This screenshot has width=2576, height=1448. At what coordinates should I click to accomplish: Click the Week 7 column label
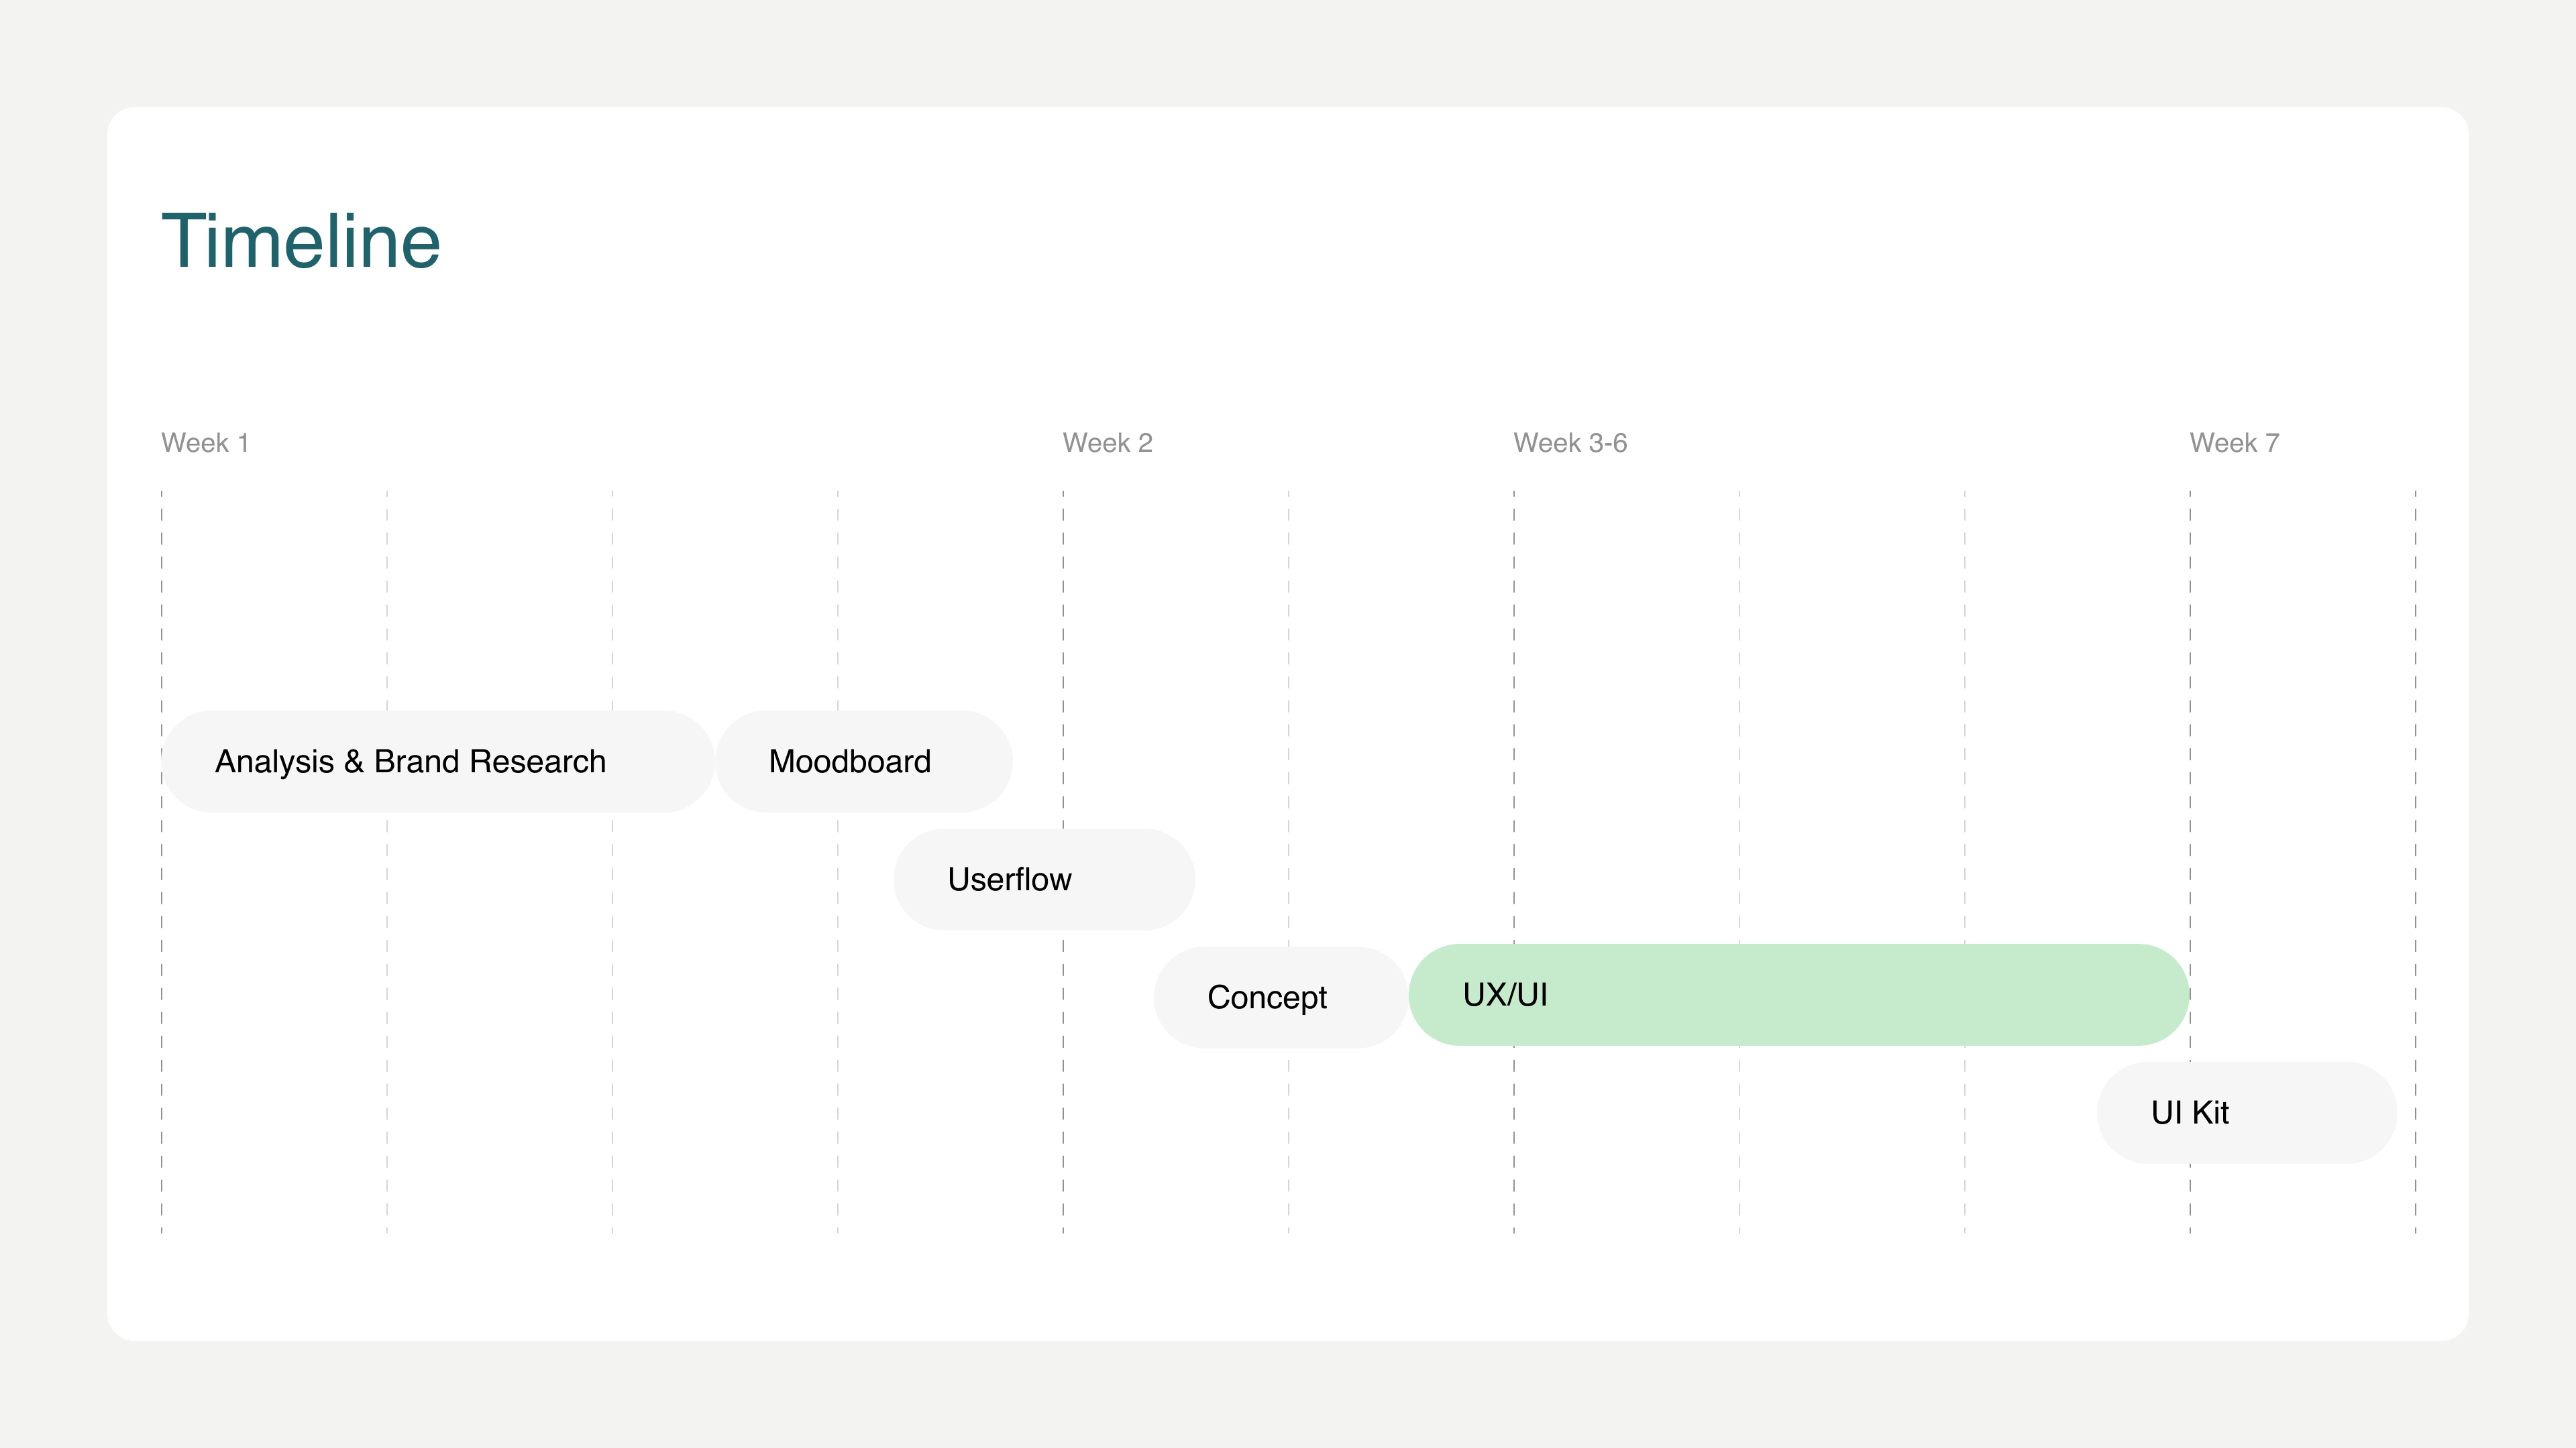[x=2234, y=442]
